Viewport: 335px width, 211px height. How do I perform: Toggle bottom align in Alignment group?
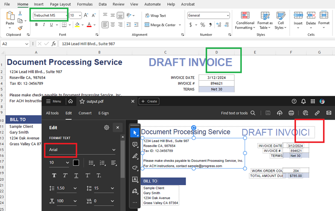[x=120, y=15]
